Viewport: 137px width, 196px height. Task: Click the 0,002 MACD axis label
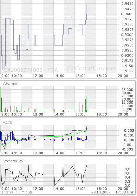pyautogui.click(x=129, y=130)
